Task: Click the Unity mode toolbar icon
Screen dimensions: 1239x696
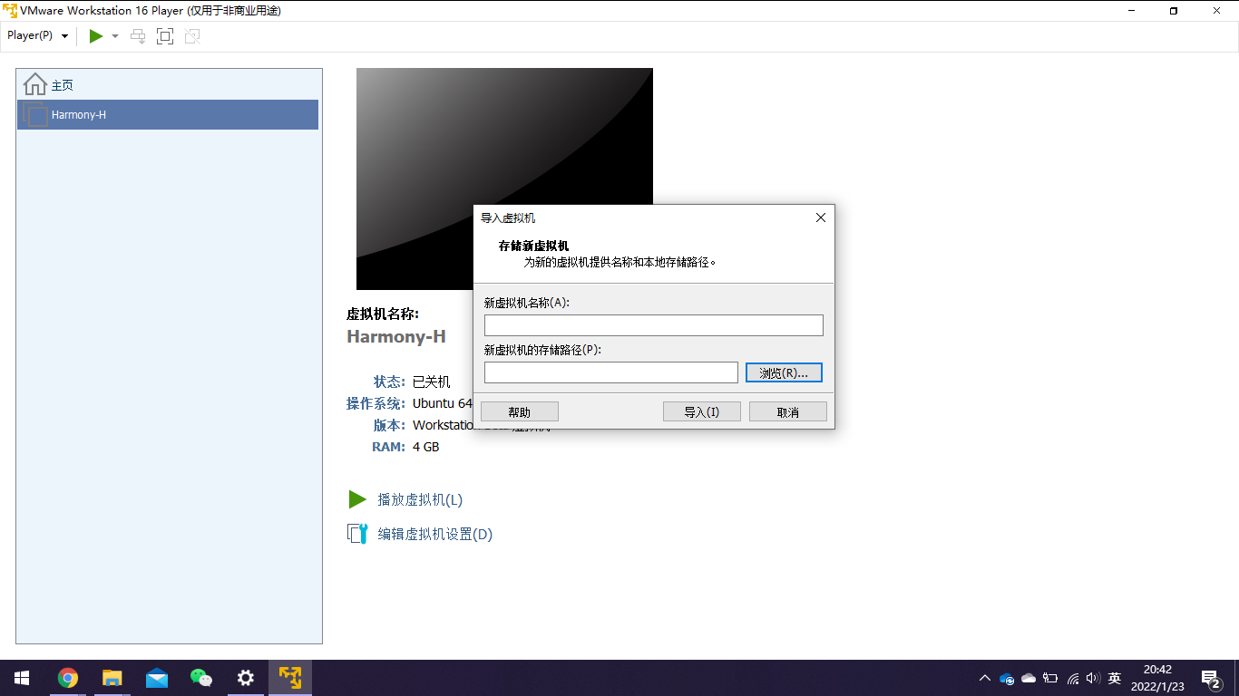Action: tap(192, 36)
